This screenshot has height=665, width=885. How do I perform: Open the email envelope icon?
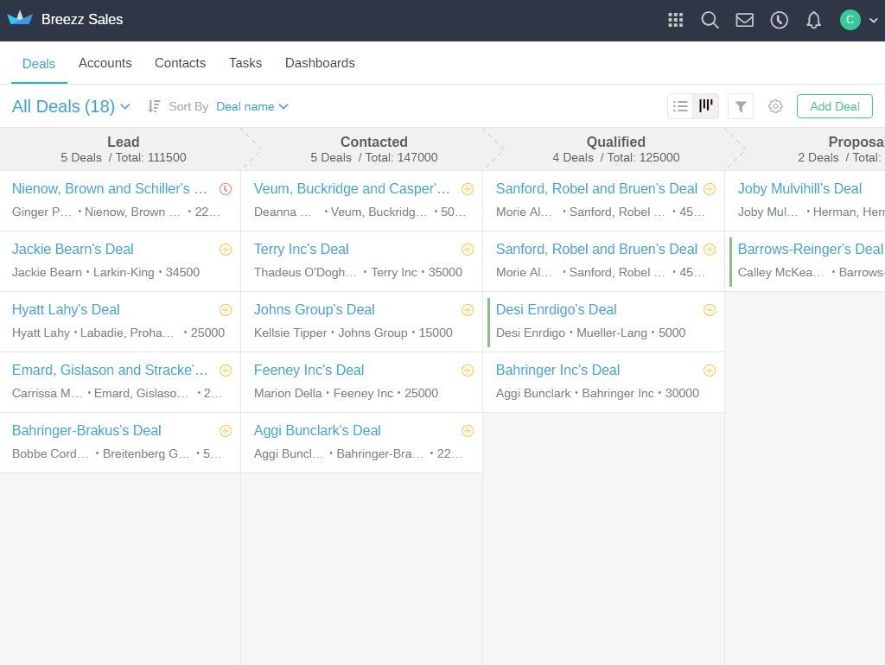[744, 19]
